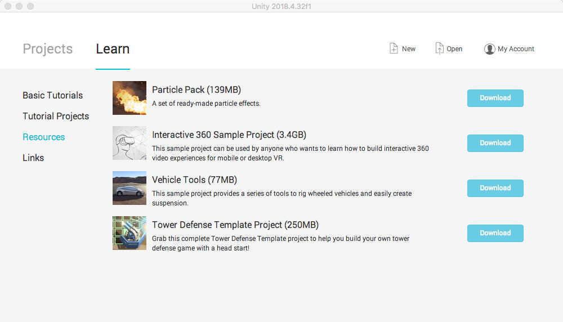Go to the Tutorial Projects section
This screenshot has width=563, height=322.
tap(56, 116)
